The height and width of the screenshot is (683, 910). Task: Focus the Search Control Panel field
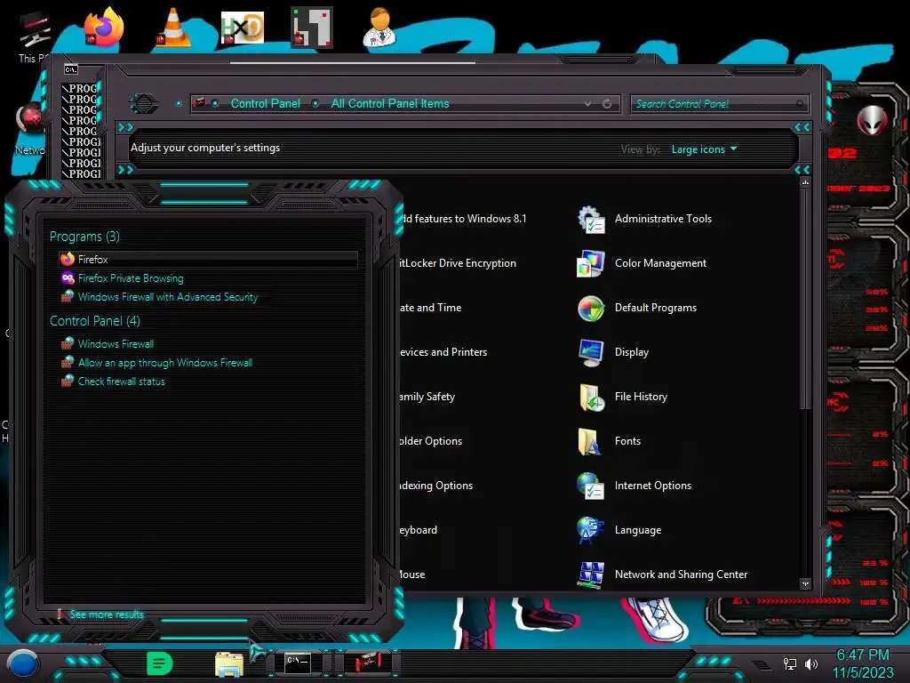[719, 104]
